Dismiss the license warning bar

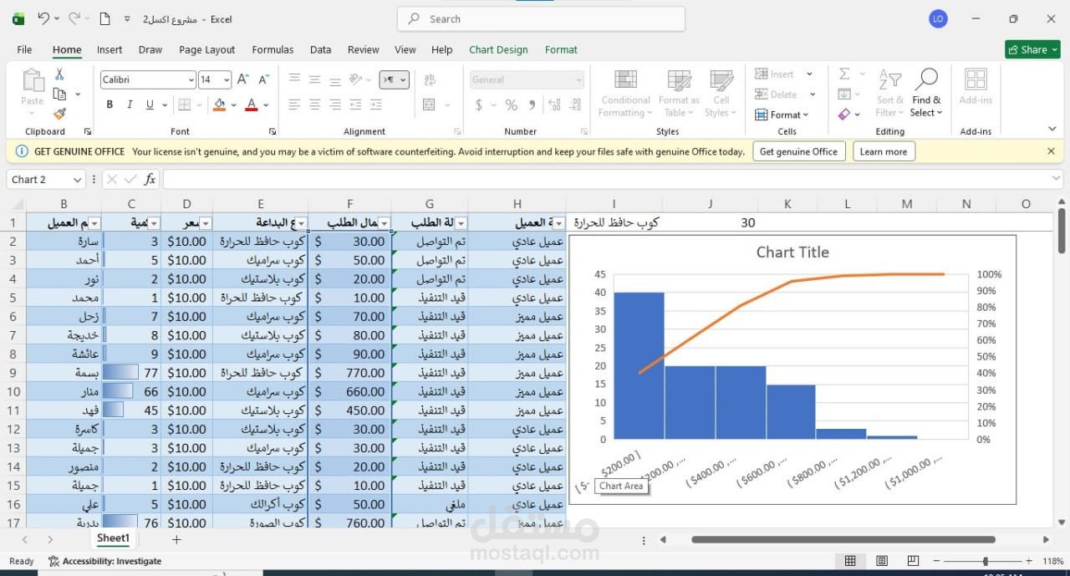pos(1051,151)
